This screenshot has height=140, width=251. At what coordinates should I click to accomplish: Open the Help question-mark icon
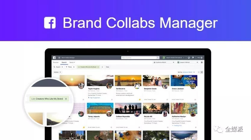(x=201, y=58)
